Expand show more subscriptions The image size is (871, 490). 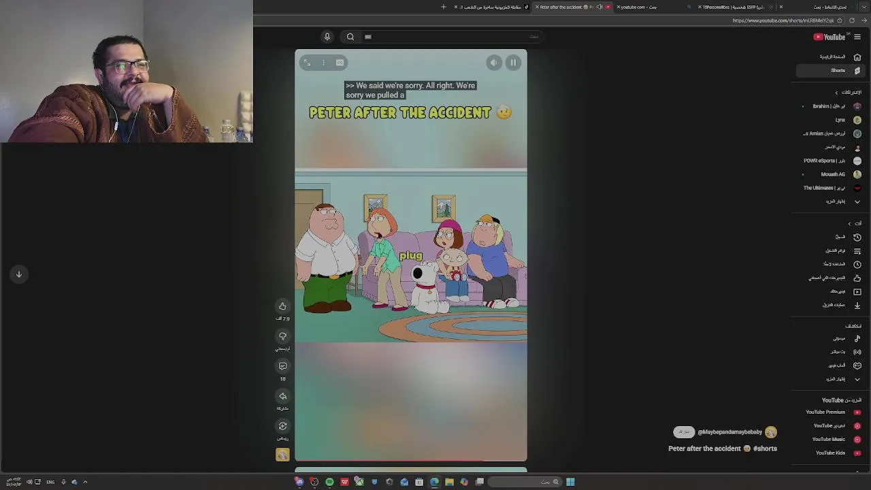tap(831, 201)
